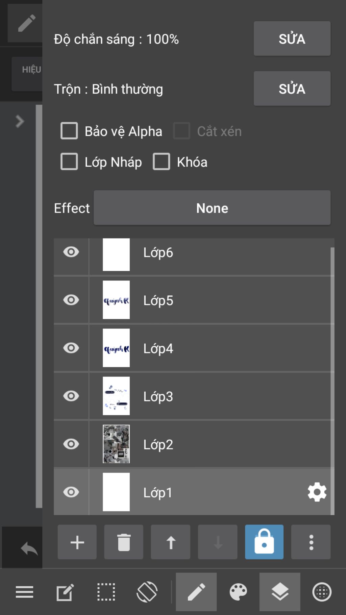This screenshot has width=346, height=615.
Task: Click the blue lock layer button
Action: coord(264,542)
